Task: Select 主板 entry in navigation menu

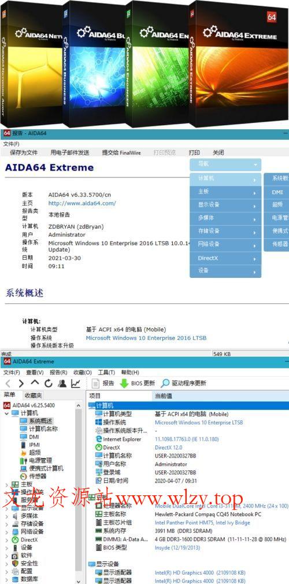Action: [225, 192]
